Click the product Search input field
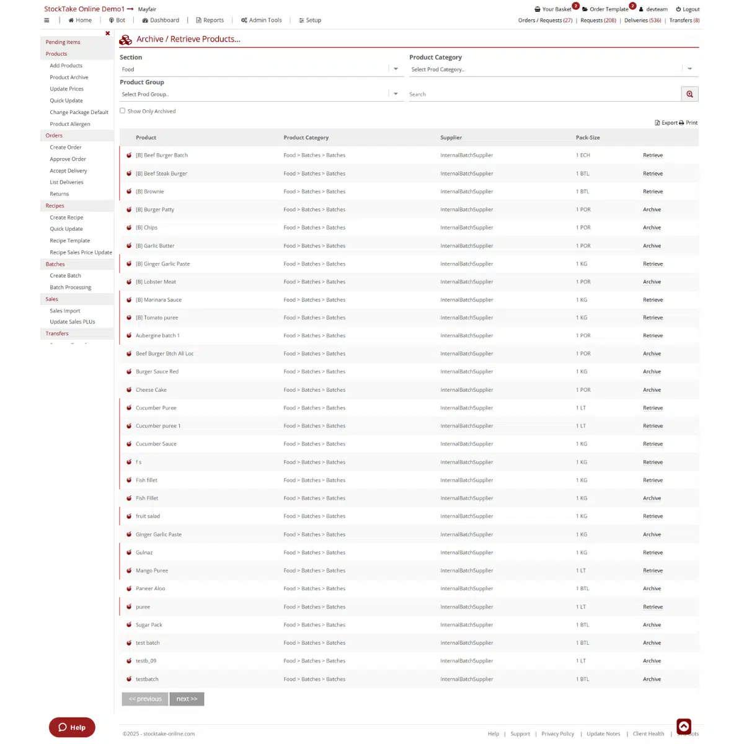Viewport: 744px width, 744px height. 543,94
